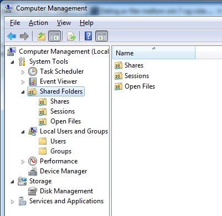Image resolution: width=222 pixels, height=216 pixels.
Task: Click the Task Scheduler clock icon
Action: (x=33, y=71)
